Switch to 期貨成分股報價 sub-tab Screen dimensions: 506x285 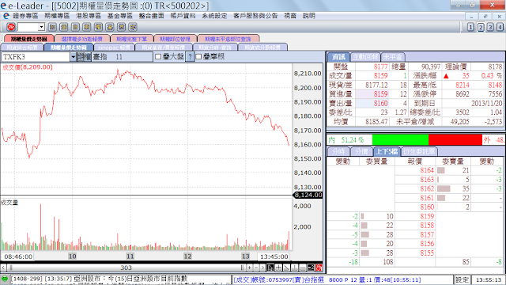(x=262, y=47)
